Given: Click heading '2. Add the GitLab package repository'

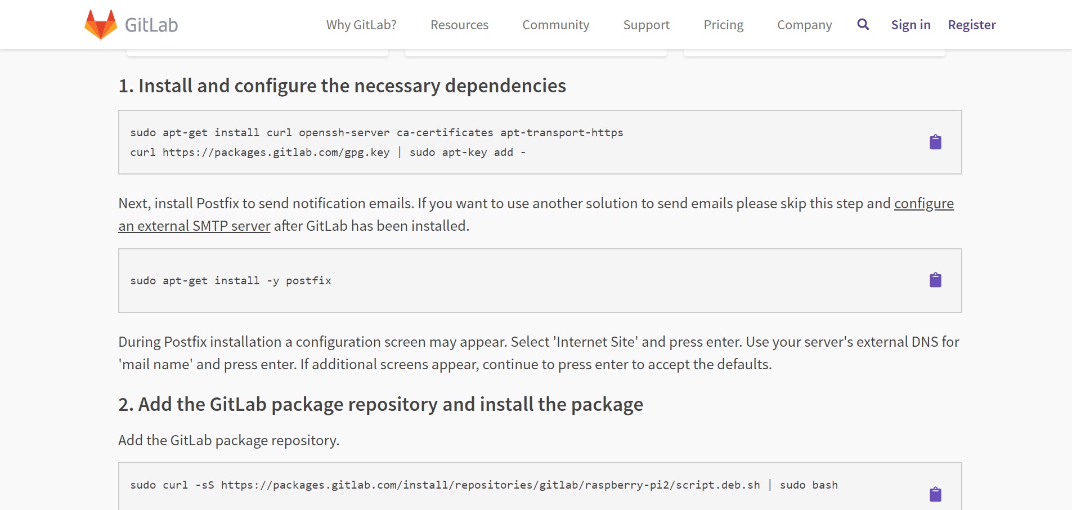Looking at the screenshot, I should [380, 404].
